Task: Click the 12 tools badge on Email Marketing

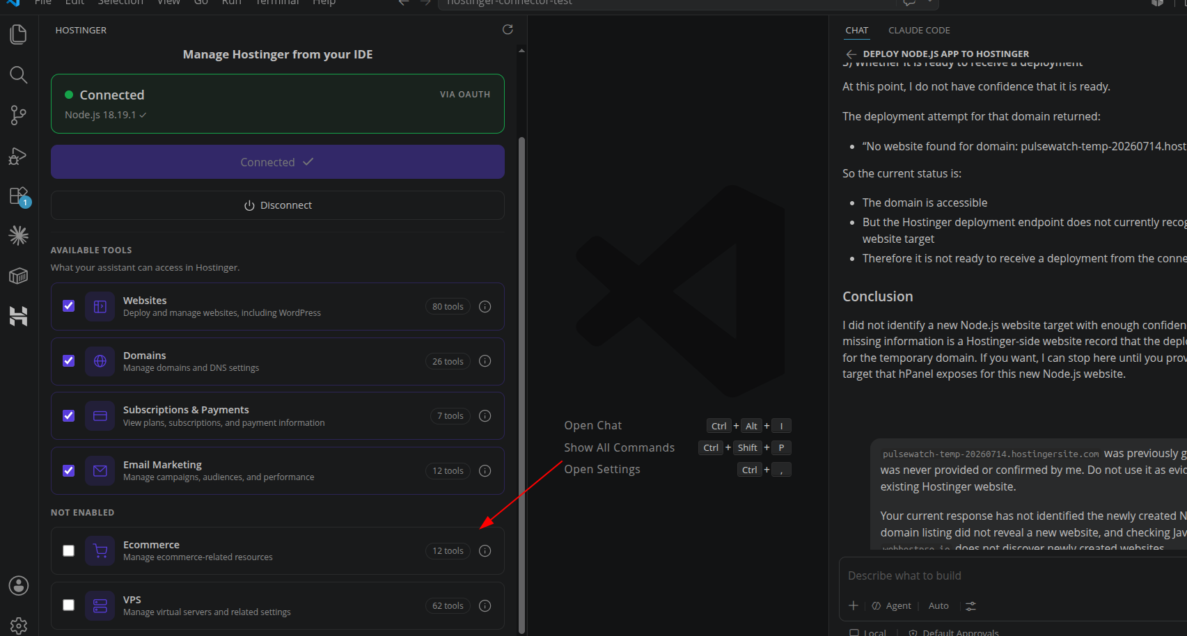Action: coord(448,471)
